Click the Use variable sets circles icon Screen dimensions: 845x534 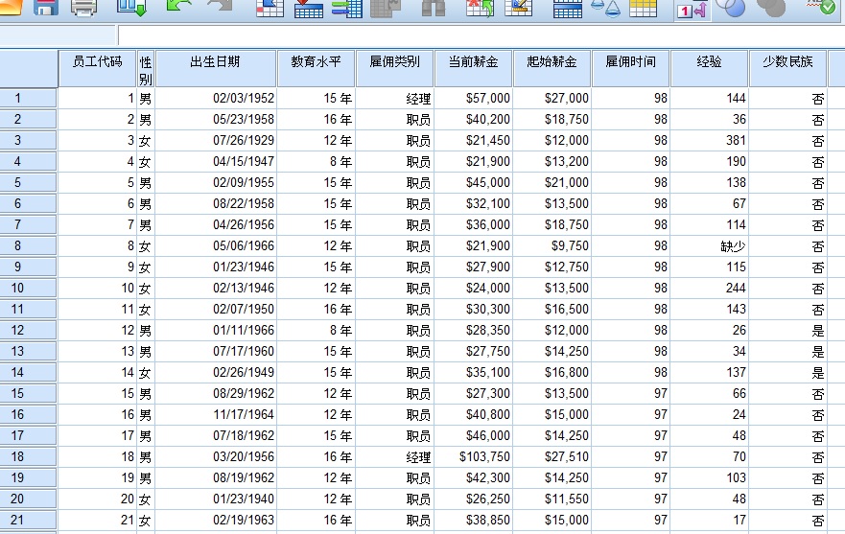pyautogui.click(x=733, y=7)
